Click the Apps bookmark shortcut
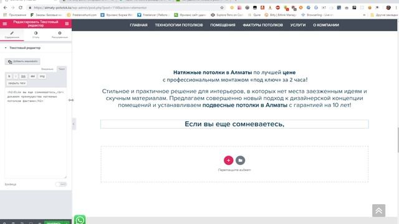Image resolution: width=399 pixels, height=224 pixels. 15,15
